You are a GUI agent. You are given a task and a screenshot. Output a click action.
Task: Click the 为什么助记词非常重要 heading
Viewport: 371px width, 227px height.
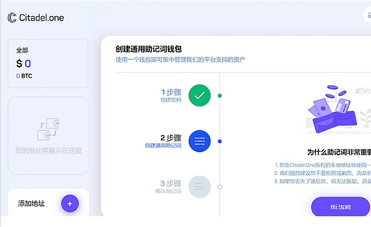339,152
